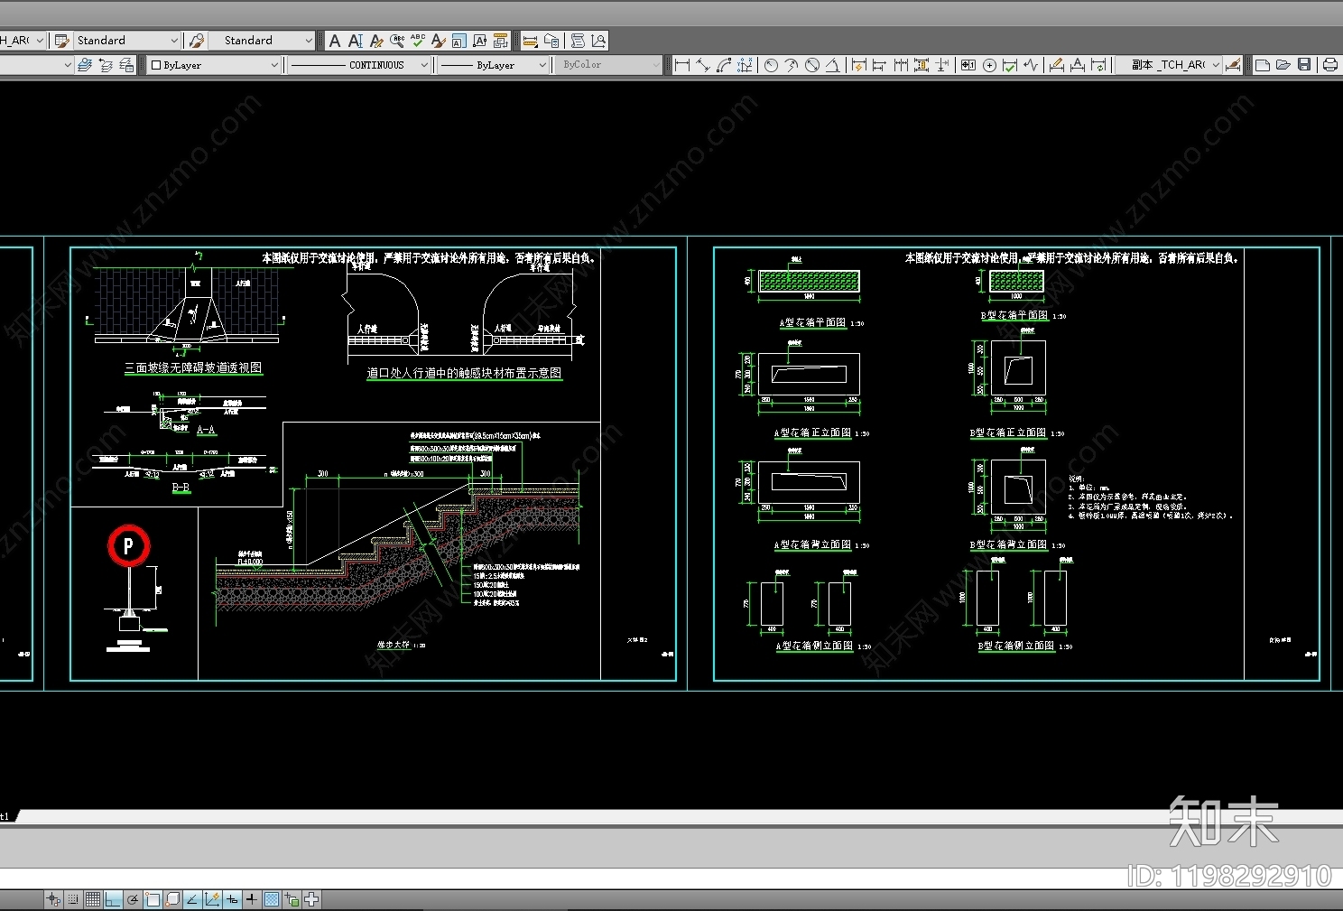Select the Angular dimension tool
This screenshot has height=911, width=1343.
(832, 65)
